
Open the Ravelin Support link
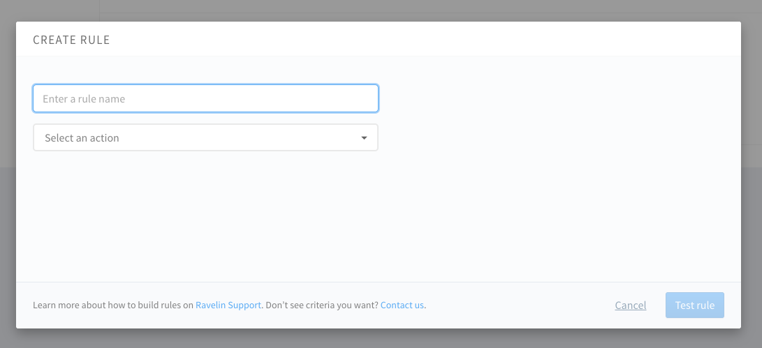(228, 305)
